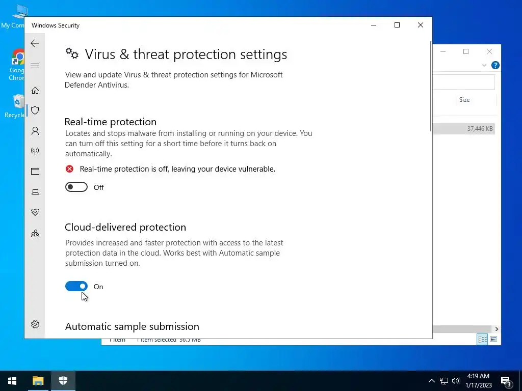This screenshot has height=391, width=522.
Task: Click the File Explorer horizontal scrollbar right arrow
Action: pos(497,329)
